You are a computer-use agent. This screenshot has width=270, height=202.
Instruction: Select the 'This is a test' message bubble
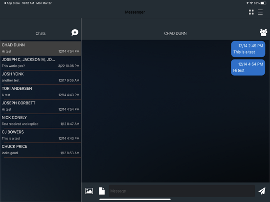248,49
